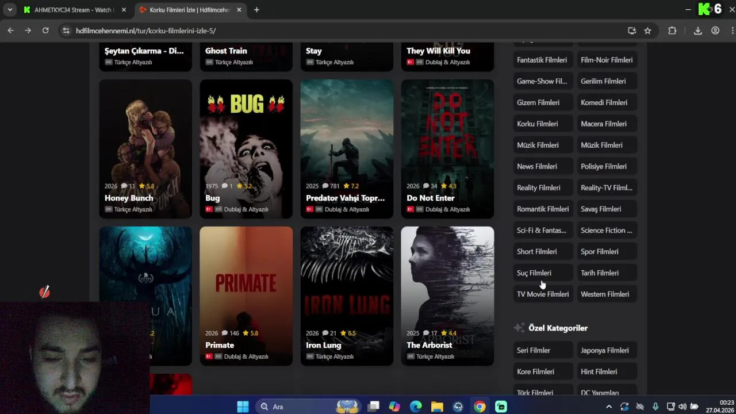
Task: Open the Primate movie card
Action: coord(246,296)
